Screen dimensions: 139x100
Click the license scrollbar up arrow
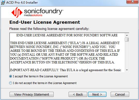coord(127,35)
